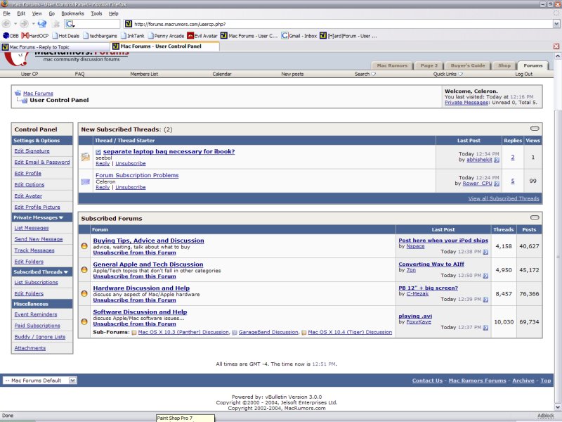Open the HardOCP bookmark
562x422 pixels.
(x=34, y=36)
